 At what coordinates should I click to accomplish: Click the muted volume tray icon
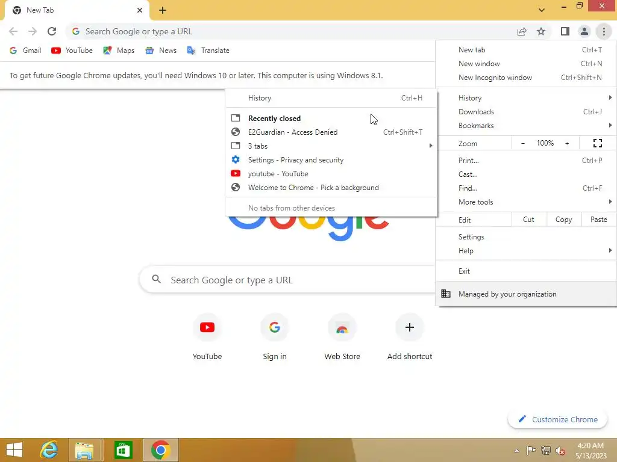coord(560,451)
